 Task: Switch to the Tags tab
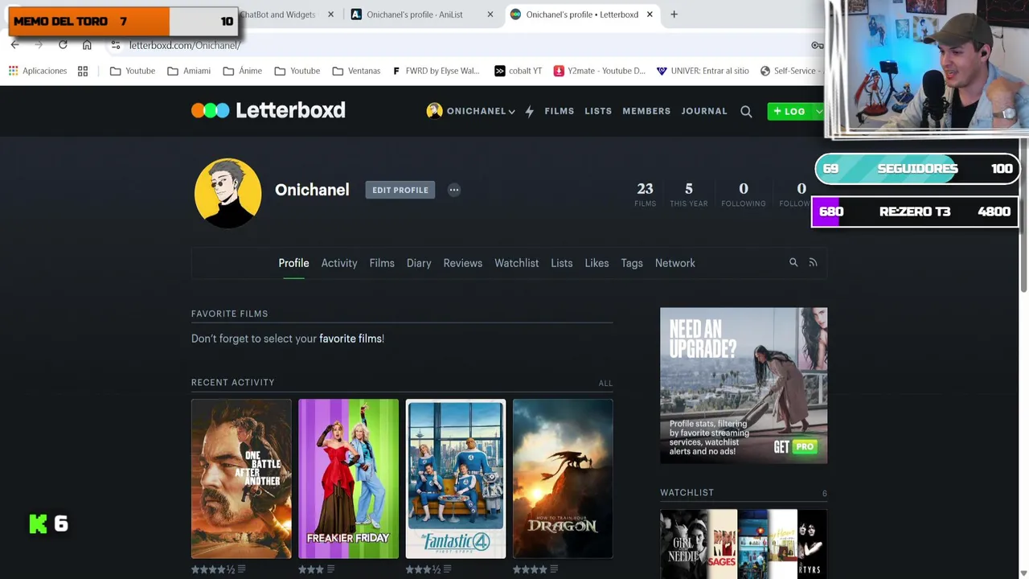(632, 263)
